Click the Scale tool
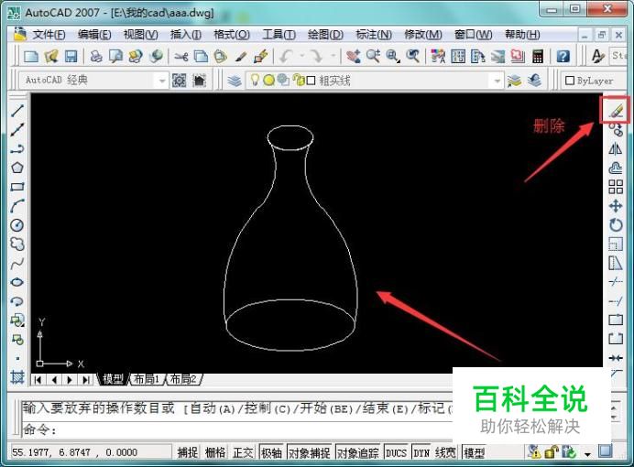Screen dimensions: 634x467 click(616, 244)
